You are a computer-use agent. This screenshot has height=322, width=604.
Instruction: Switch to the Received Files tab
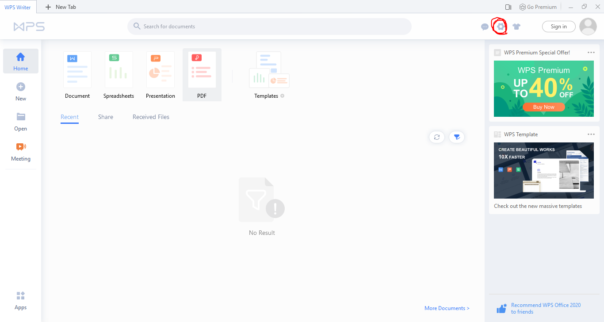(x=151, y=117)
